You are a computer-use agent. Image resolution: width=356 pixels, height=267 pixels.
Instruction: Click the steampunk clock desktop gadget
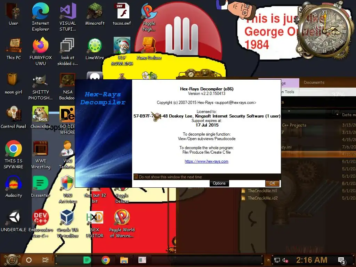[x=324, y=31]
